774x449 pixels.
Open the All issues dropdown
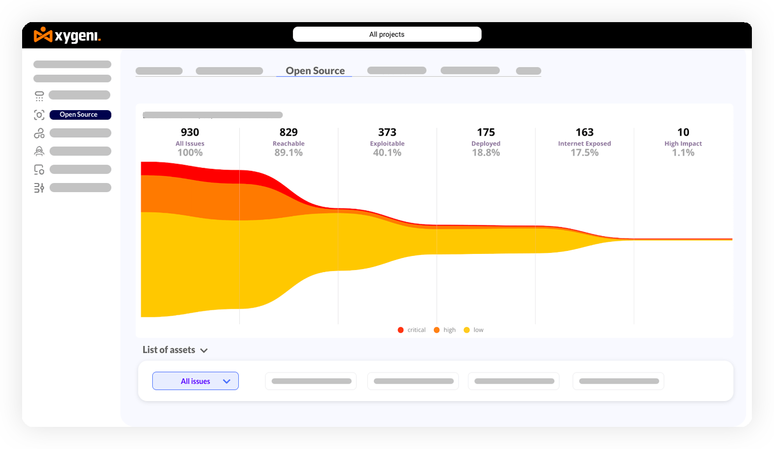tap(196, 381)
